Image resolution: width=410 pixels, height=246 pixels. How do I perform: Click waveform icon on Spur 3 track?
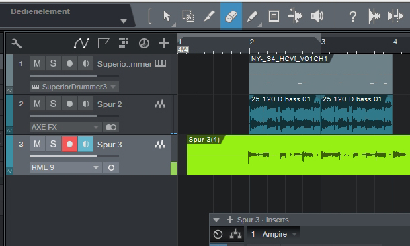(160, 145)
